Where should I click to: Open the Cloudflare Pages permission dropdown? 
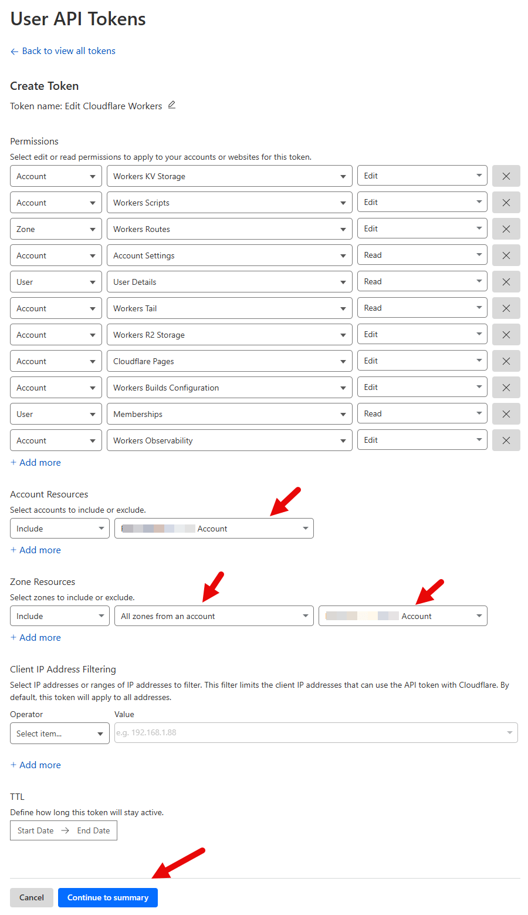229,361
